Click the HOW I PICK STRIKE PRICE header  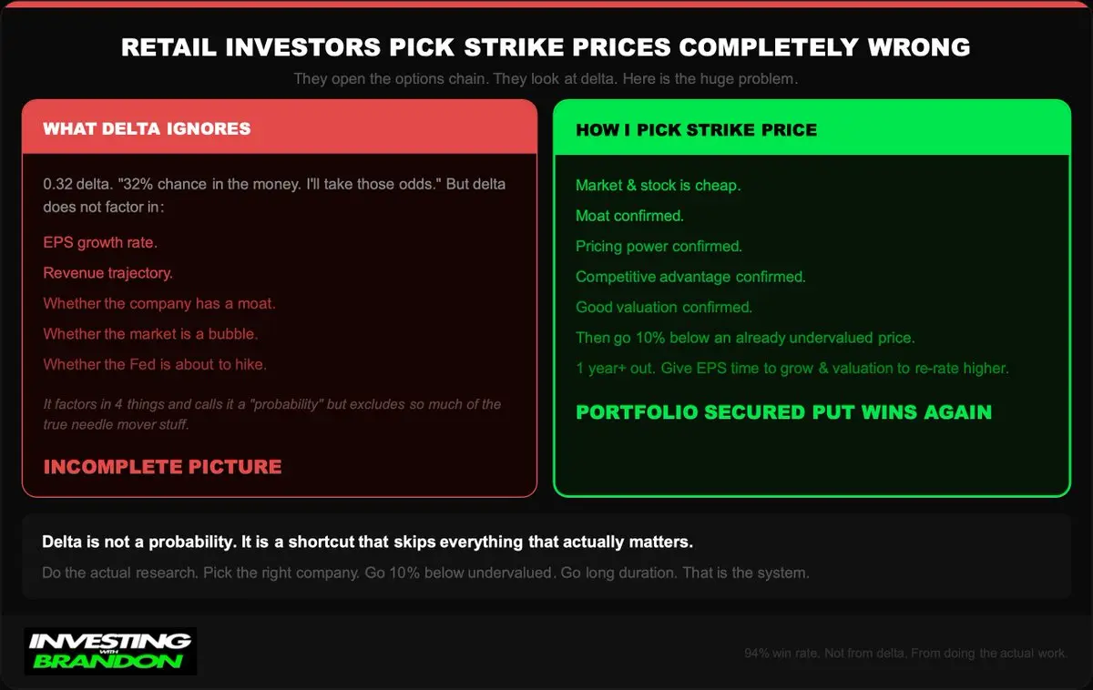pos(696,130)
